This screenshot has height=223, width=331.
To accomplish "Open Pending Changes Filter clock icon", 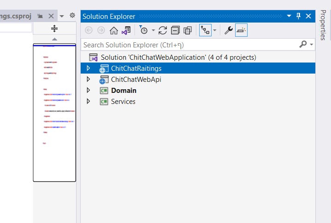I will pyautogui.click(x=143, y=30).
